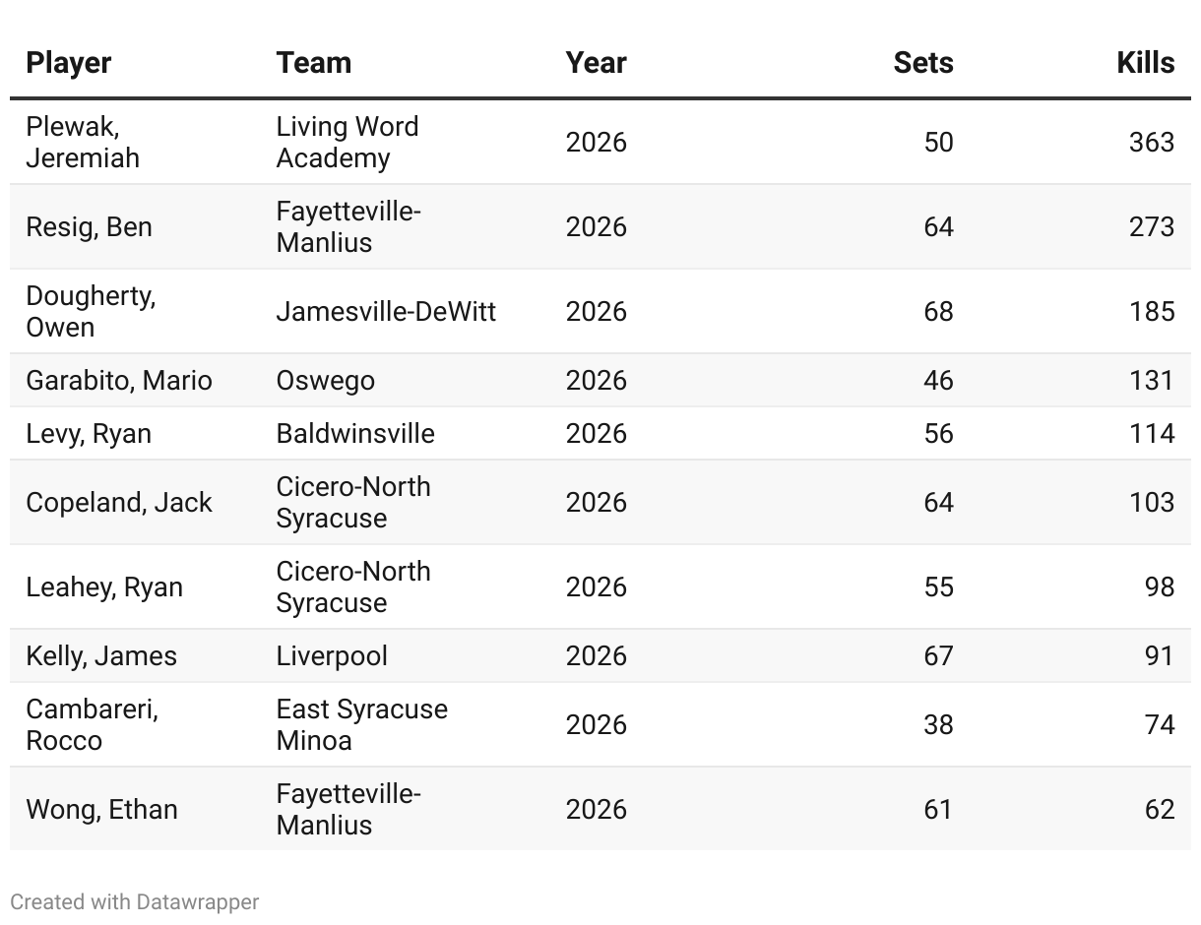Select the Liverpool team cell
1201x925 pixels.
coord(332,656)
